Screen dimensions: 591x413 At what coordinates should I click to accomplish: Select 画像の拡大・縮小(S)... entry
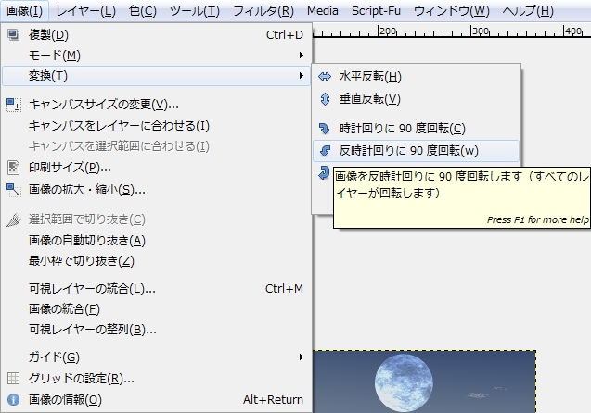(x=156, y=190)
